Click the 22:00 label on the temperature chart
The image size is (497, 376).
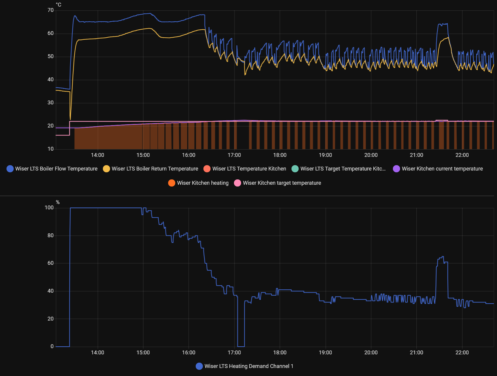(x=462, y=155)
